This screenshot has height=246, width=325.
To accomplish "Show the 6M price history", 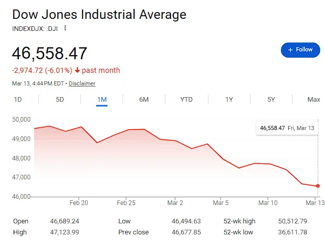I will pos(144,100).
